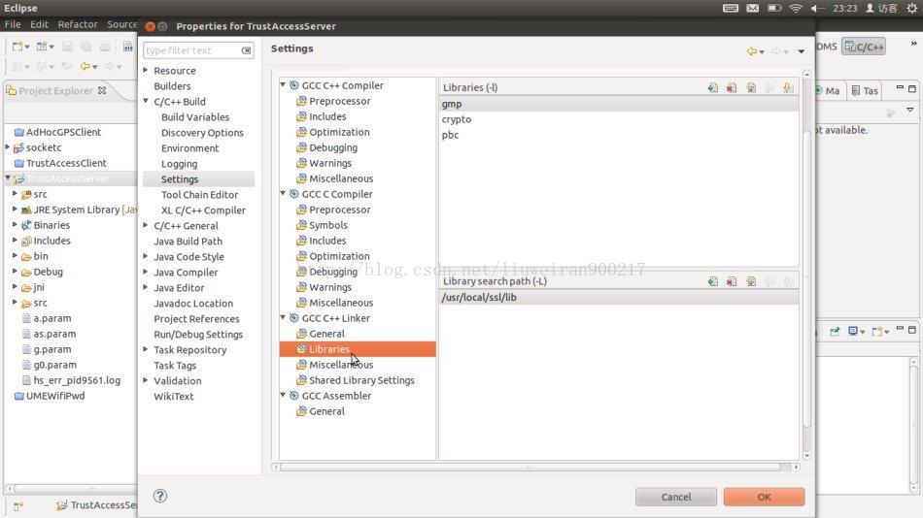This screenshot has width=923, height=518.
Task: Select hs_err_pid9561.log file
Action: point(71,380)
